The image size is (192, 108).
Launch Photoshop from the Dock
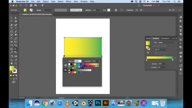click(98, 103)
